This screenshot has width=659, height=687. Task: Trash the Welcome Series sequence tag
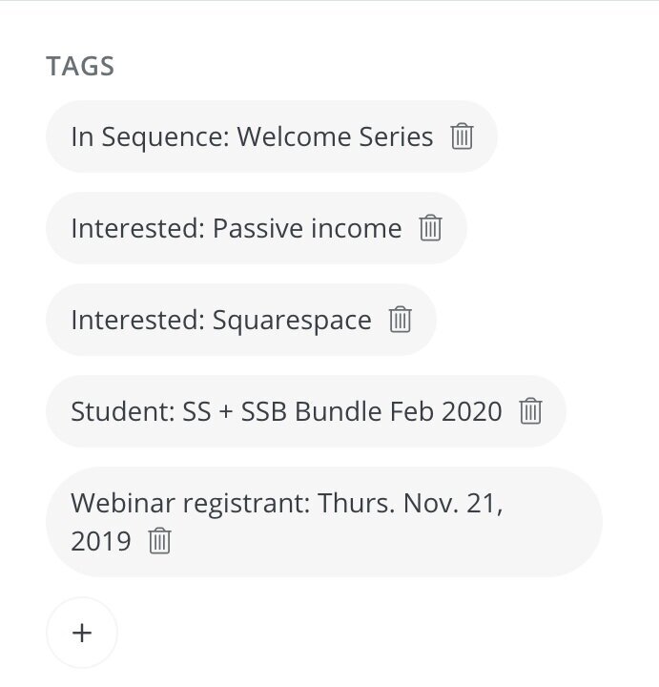[462, 136]
